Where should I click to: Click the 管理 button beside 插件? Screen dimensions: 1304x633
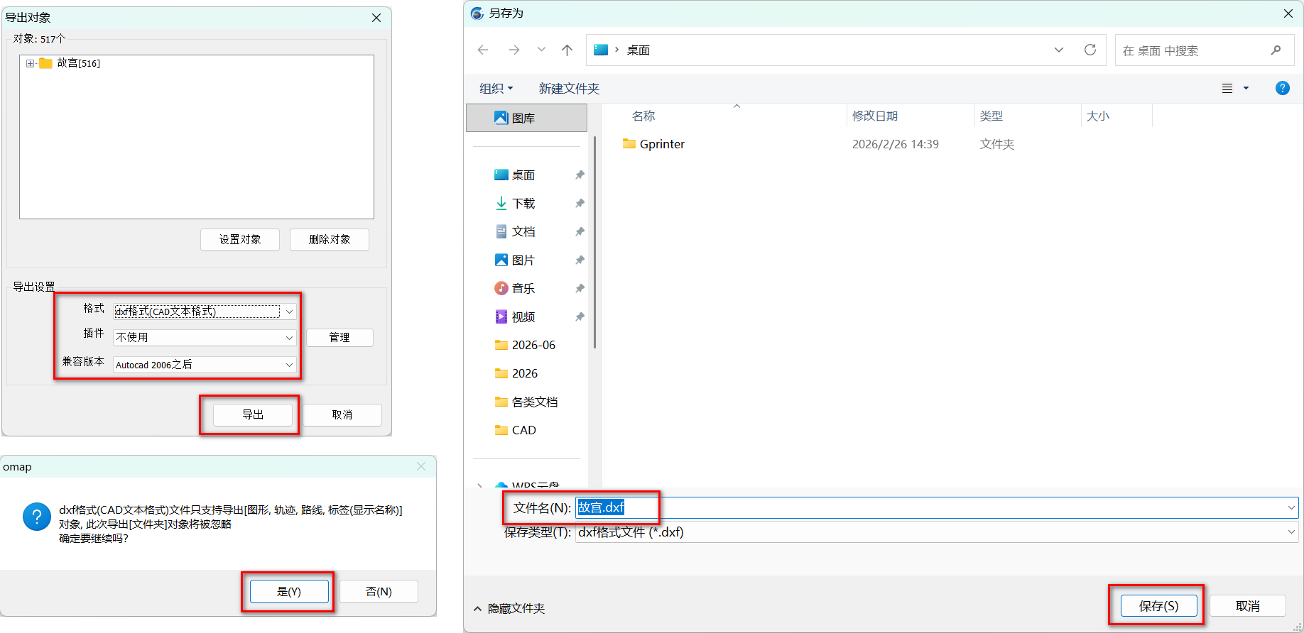point(339,338)
